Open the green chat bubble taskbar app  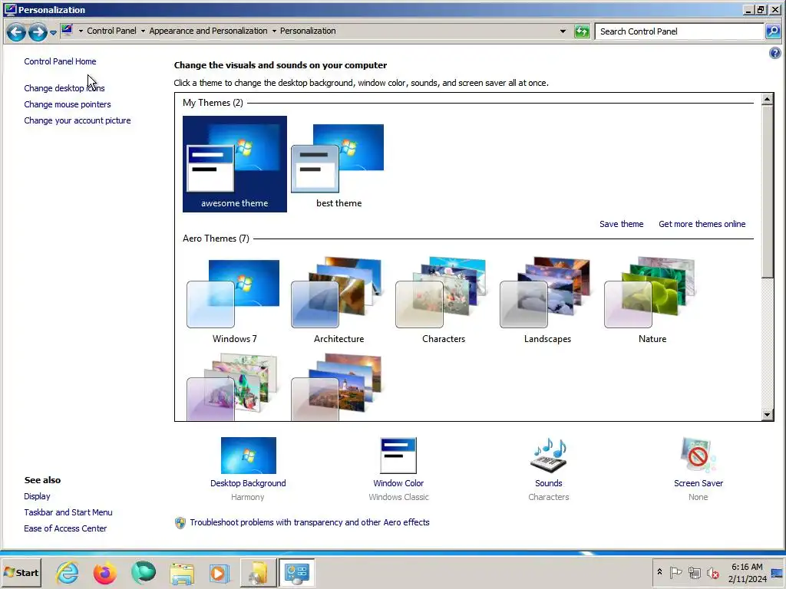click(x=143, y=572)
